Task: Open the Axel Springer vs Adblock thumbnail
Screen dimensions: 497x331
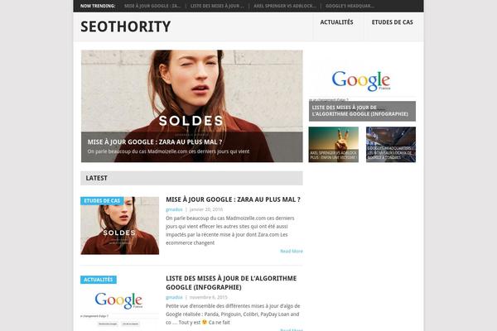Action: [x=334, y=145]
